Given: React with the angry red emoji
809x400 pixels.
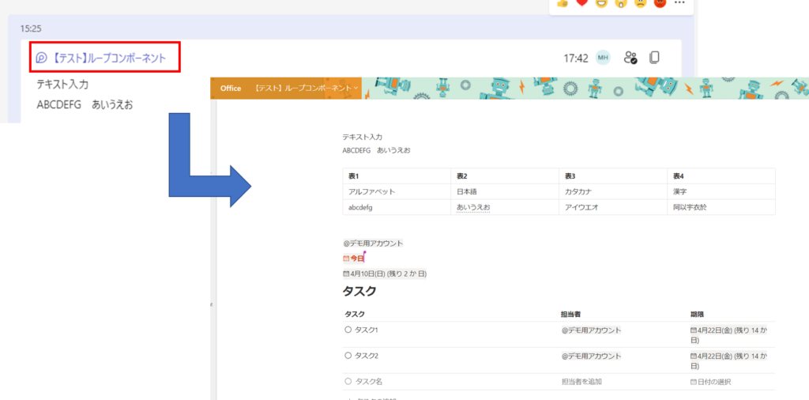Looking at the screenshot, I should click(660, 2).
